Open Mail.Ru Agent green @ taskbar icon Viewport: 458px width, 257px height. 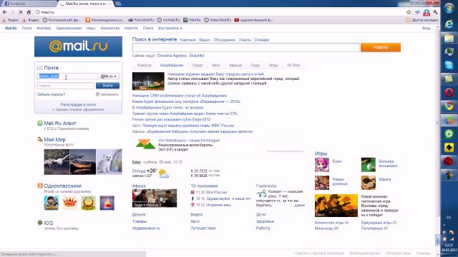[x=449, y=133]
